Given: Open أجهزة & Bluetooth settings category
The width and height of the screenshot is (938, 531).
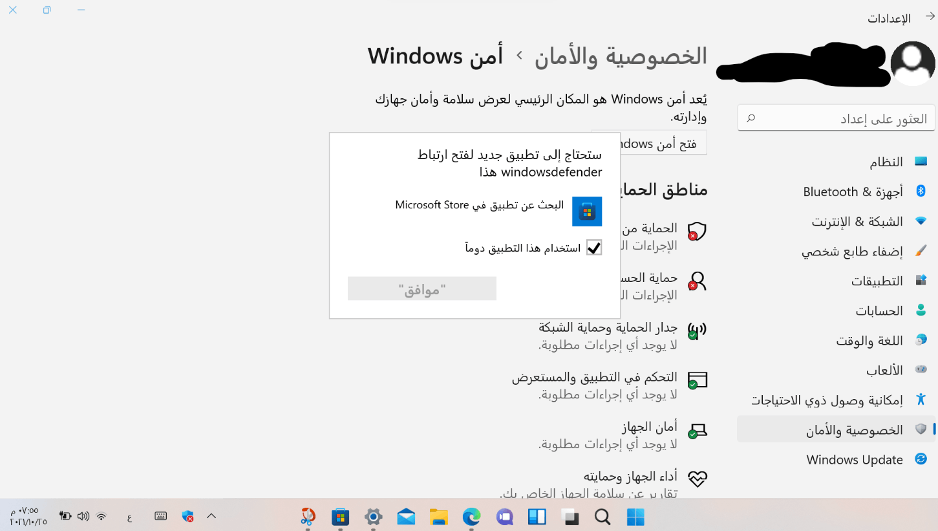Looking at the screenshot, I should point(837,191).
